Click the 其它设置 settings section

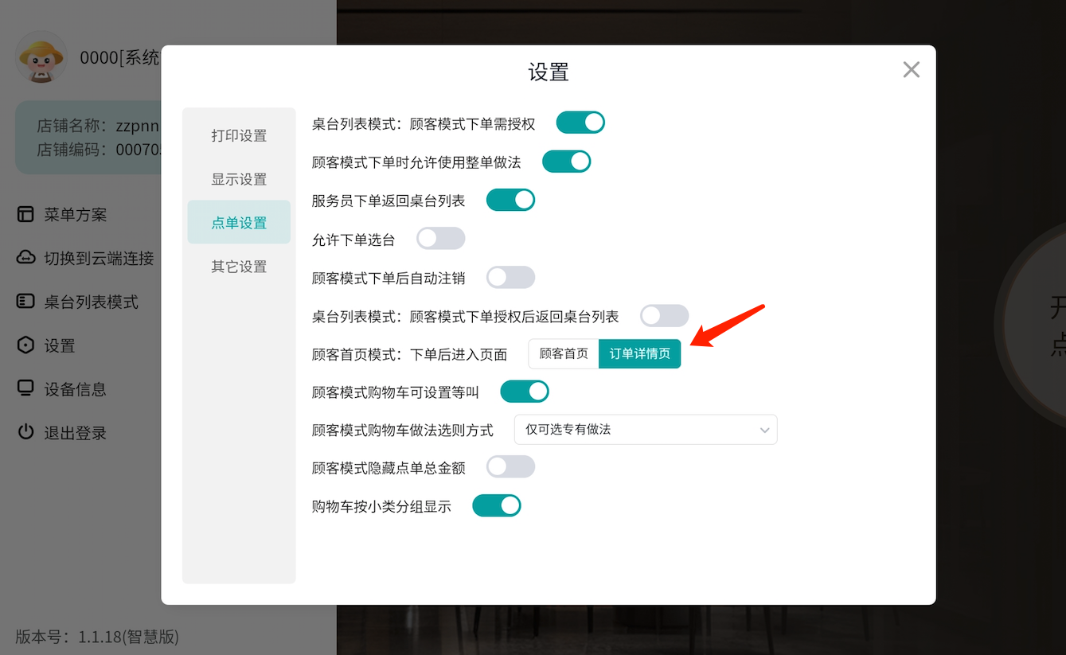(x=239, y=266)
